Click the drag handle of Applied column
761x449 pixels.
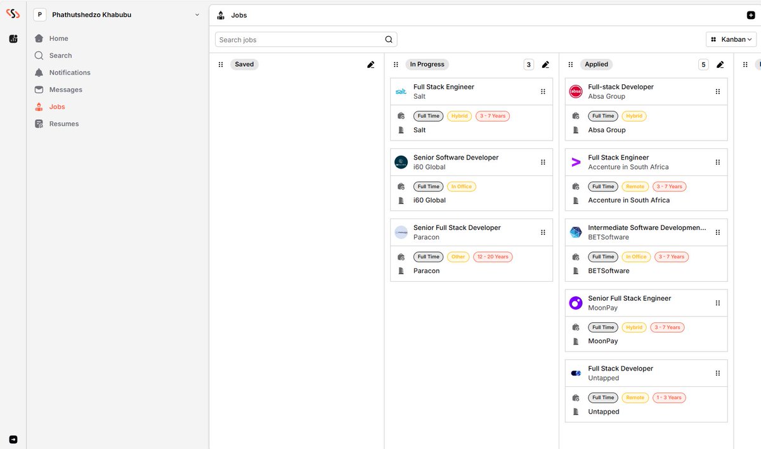coord(570,65)
